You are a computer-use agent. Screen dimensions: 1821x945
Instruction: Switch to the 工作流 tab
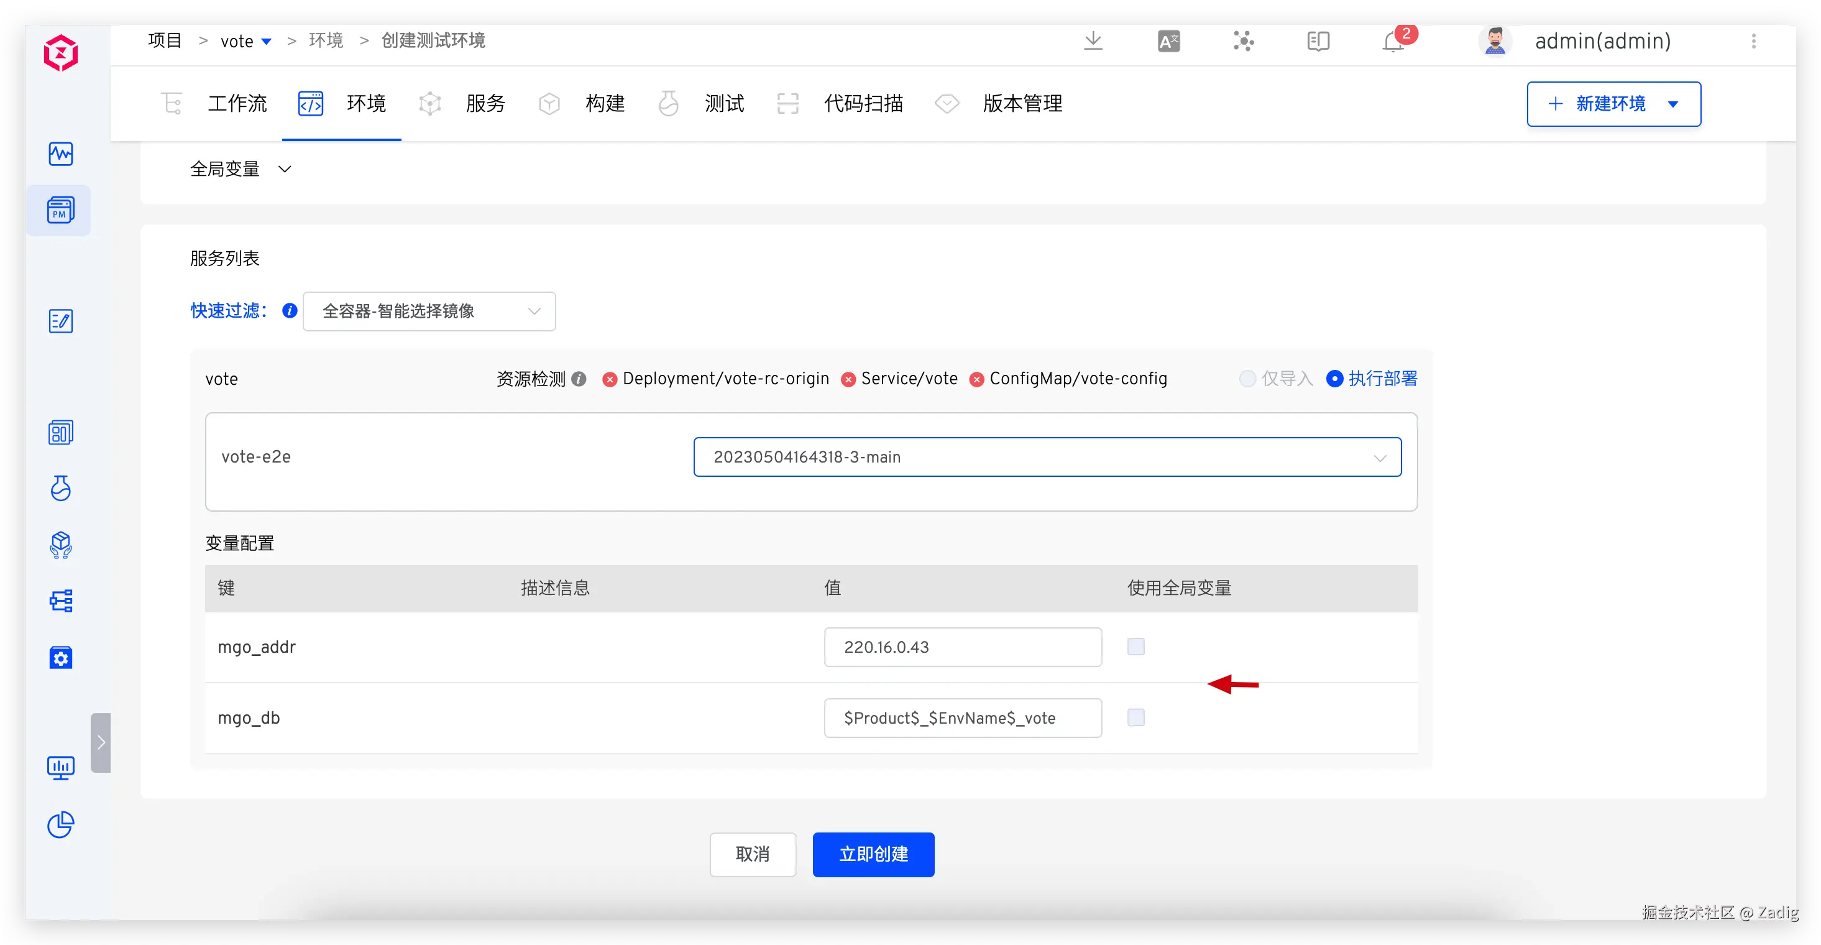(236, 104)
